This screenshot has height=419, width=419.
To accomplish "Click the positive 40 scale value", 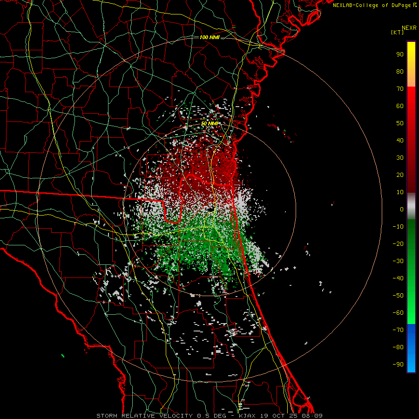I will click(x=400, y=140).
